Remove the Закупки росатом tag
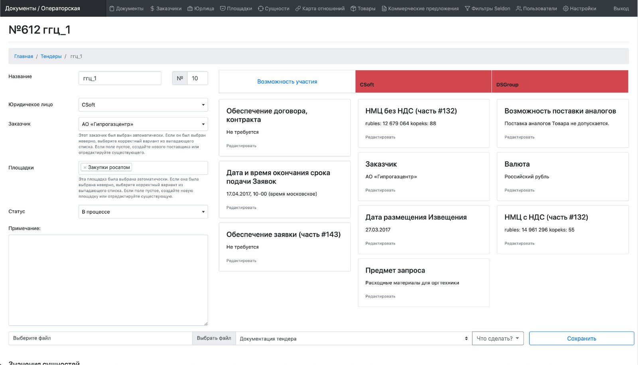The height and width of the screenshot is (365, 638). coord(85,168)
